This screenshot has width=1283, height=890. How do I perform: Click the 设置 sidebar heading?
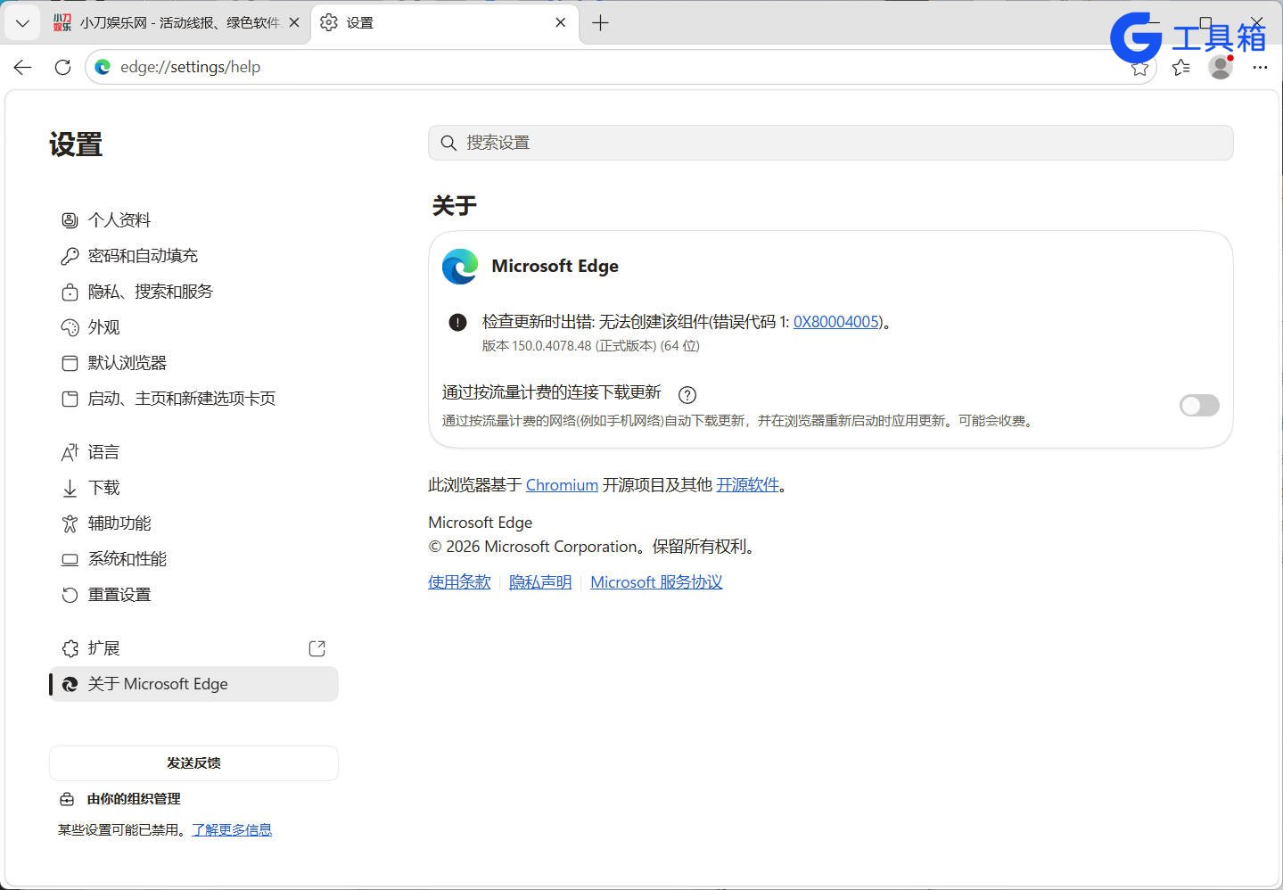[x=76, y=144]
